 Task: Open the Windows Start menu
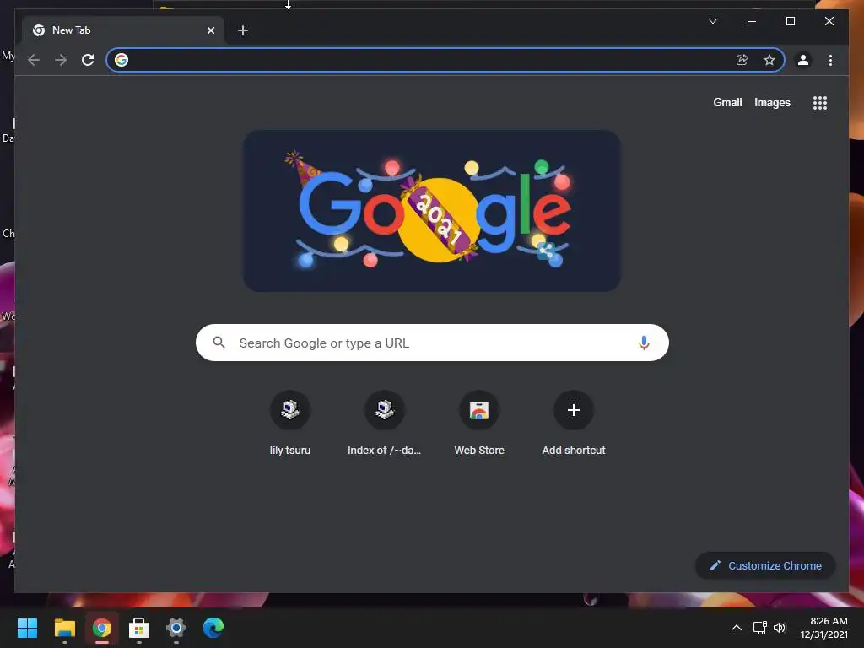[x=27, y=628]
